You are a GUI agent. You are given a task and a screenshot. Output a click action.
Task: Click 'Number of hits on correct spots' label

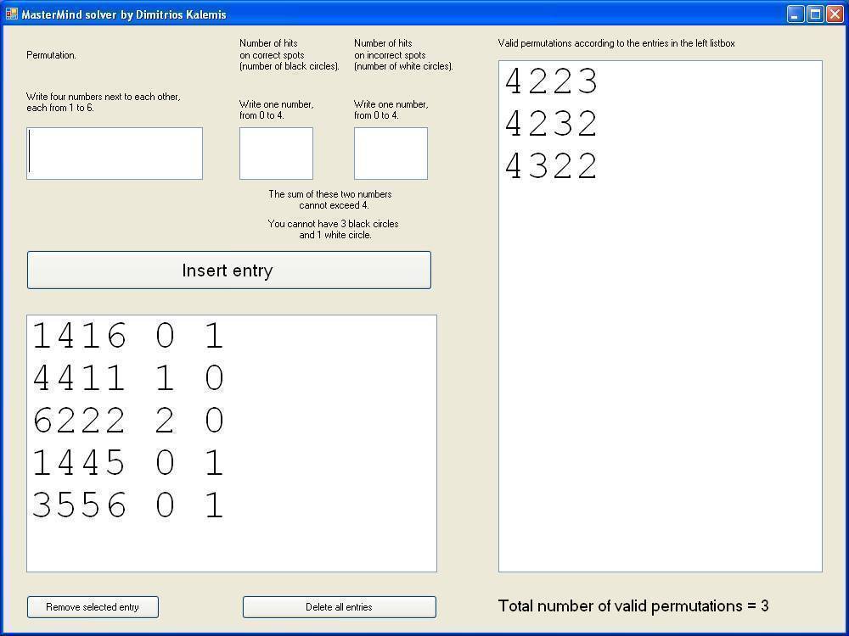290,54
